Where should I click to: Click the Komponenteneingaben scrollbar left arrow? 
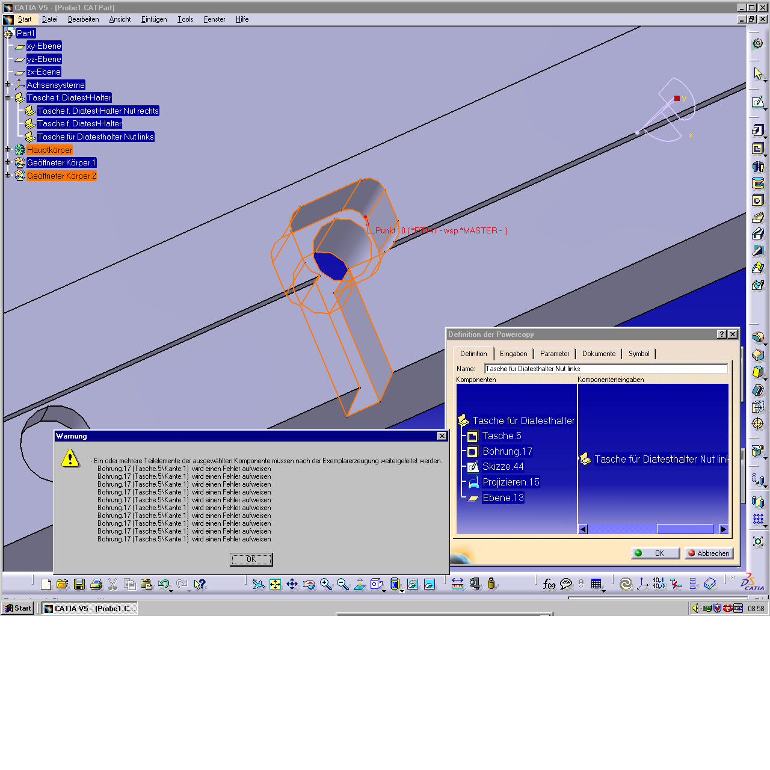click(583, 529)
